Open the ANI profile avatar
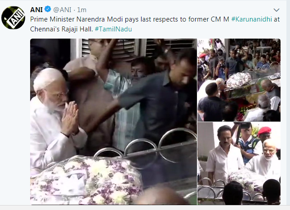The image size is (290, 210). [x=13, y=17]
